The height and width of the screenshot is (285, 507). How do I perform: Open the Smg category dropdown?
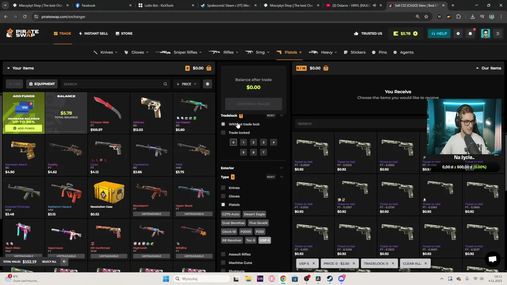[x=257, y=52]
